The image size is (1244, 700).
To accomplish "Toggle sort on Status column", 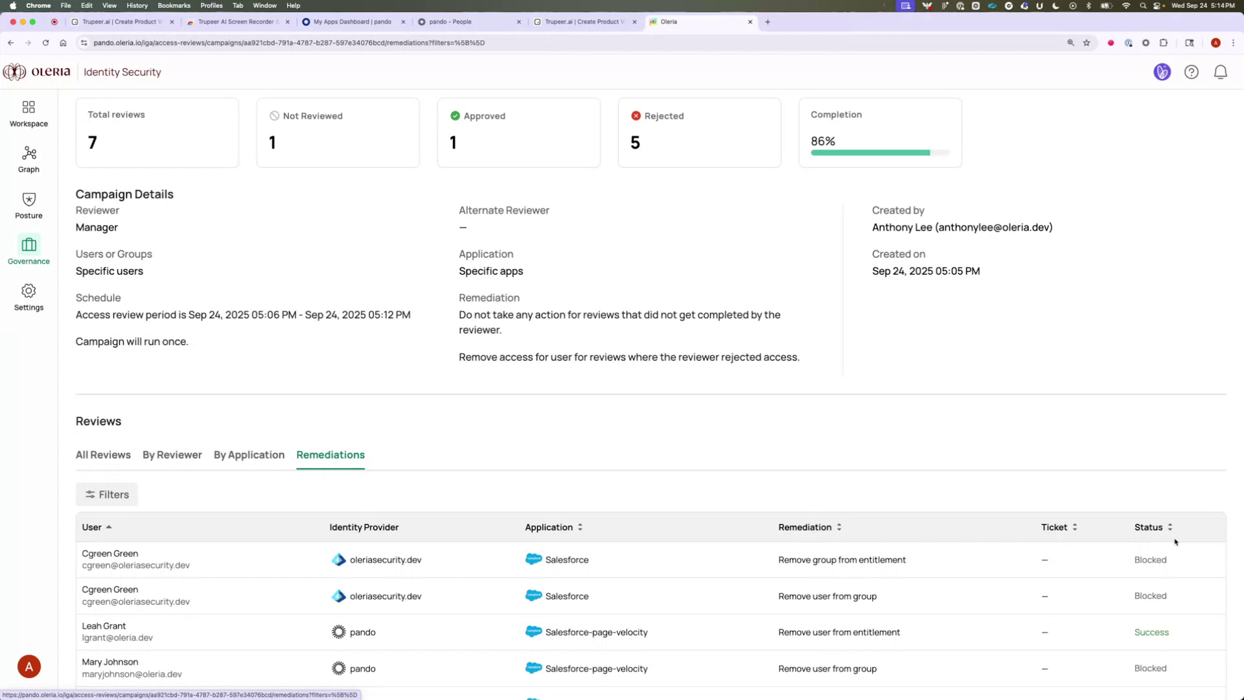I will [x=1170, y=527].
